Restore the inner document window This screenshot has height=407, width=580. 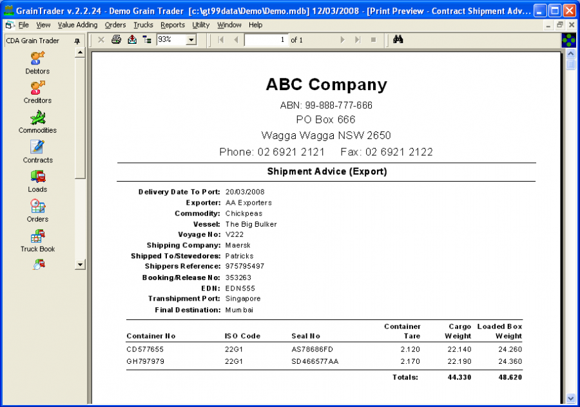[559, 24]
